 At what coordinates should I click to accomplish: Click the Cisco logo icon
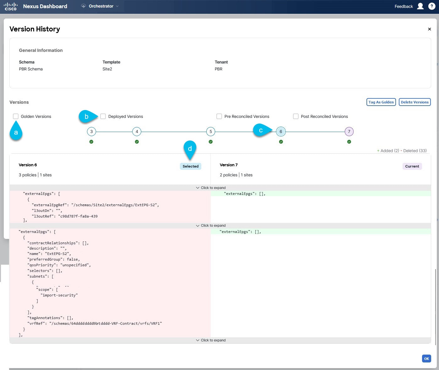point(10,6)
